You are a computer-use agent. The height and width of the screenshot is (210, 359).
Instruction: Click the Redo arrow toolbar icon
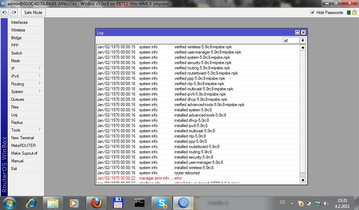(x=14, y=13)
